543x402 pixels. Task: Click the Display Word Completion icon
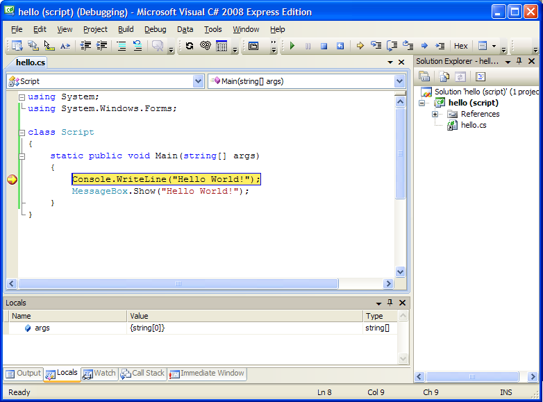click(x=65, y=46)
